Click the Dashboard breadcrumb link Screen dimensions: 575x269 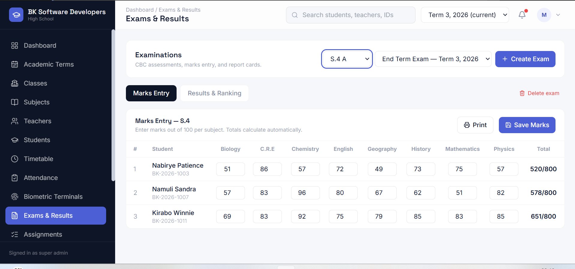(x=140, y=10)
